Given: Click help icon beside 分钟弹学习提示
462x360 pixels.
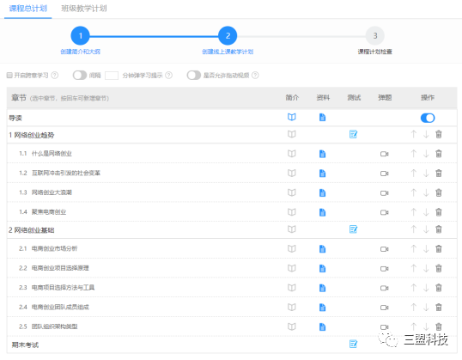Looking at the screenshot, I should pos(168,76).
